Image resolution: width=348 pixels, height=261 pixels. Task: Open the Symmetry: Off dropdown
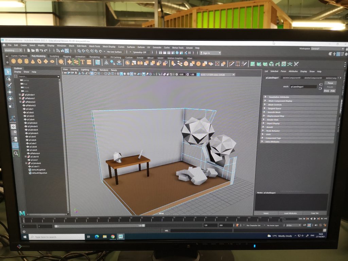[x=141, y=52]
